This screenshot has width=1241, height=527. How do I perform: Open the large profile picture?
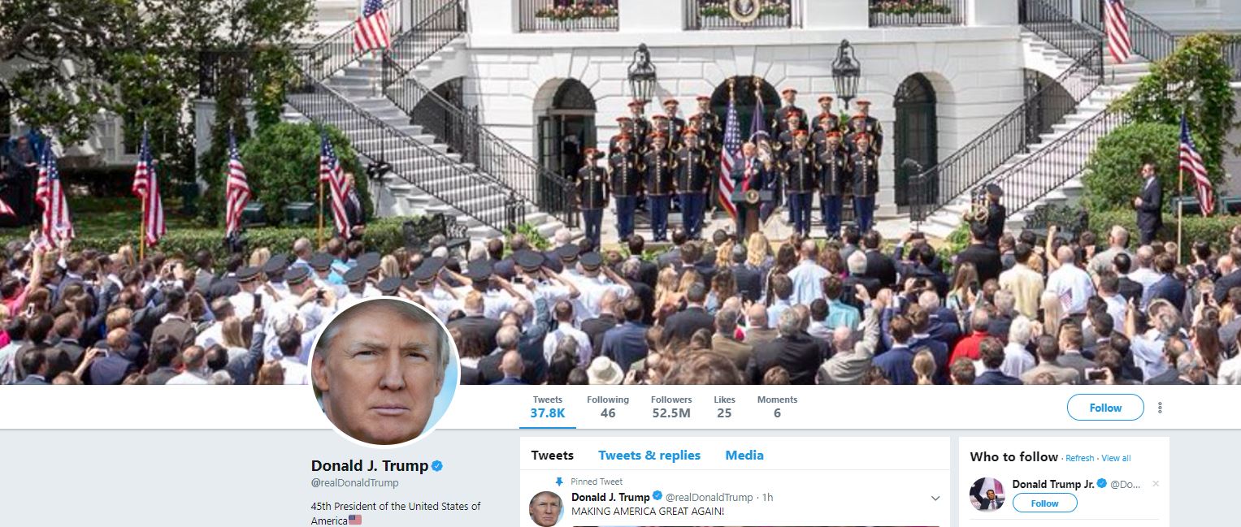384,373
